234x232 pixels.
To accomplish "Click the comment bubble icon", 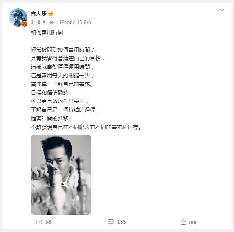I will point(111,222).
